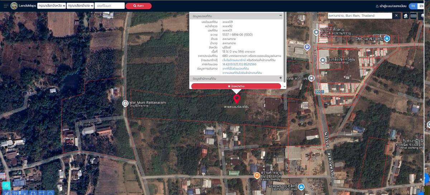Click the grid icon in the map toolbar
Screen dimensions: 430x195
[414, 16]
